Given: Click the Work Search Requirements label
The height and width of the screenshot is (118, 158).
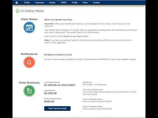Looking at the screenshot, I should pyautogui.click(x=93, y=89).
